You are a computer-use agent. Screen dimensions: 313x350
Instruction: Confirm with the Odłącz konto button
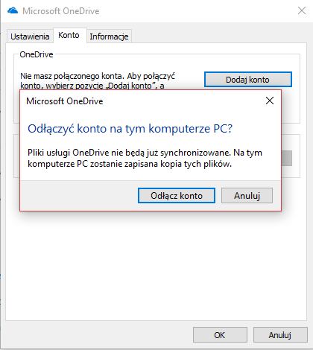click(x=177, y=196)
